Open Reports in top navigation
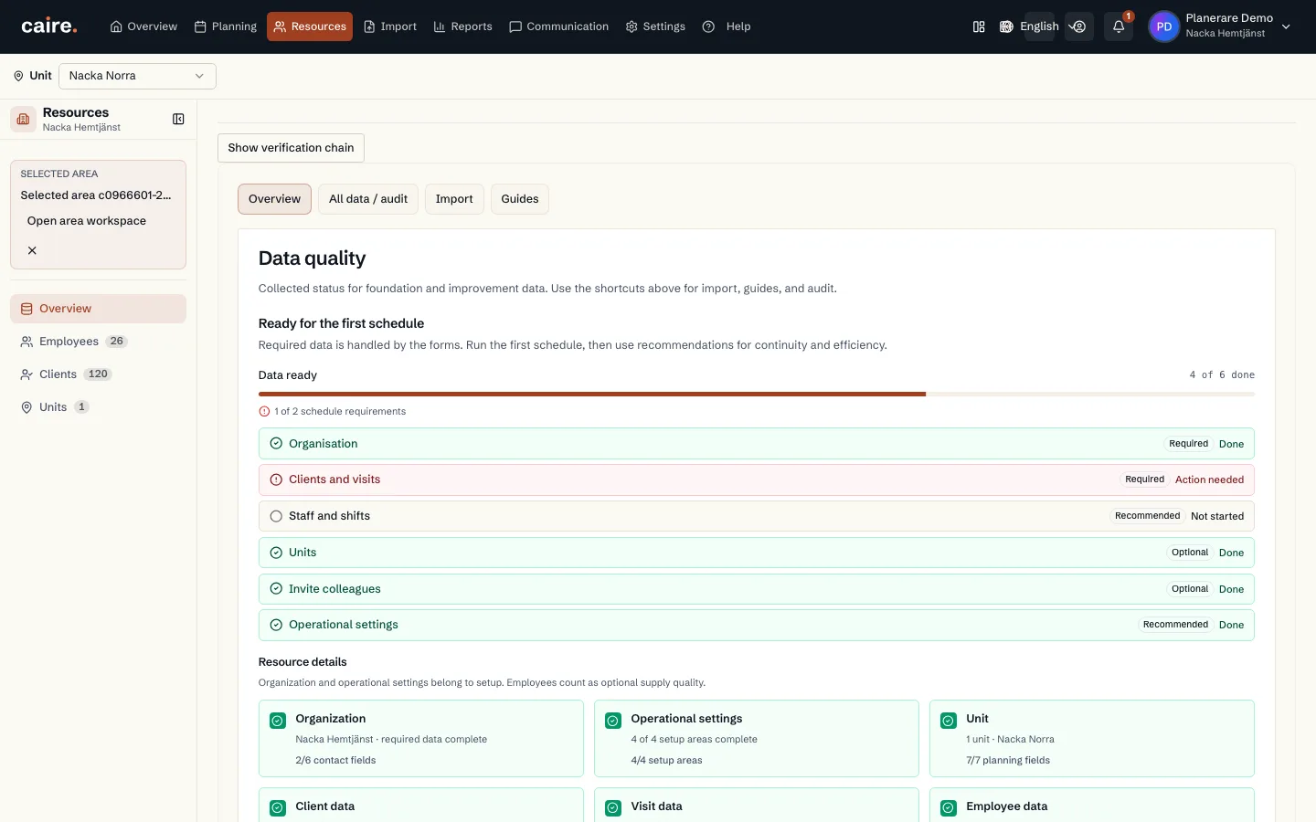The width and height of the screenshot is (1316, 822). tap(462, 26)
